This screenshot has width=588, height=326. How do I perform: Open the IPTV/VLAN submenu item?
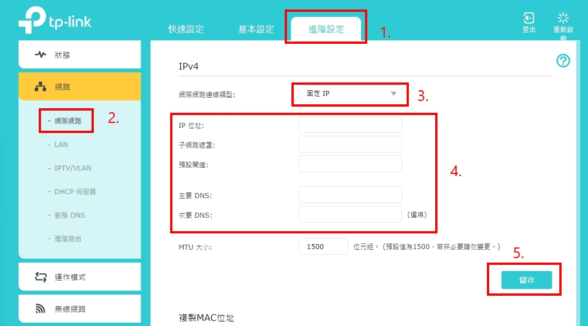(72, 168)
